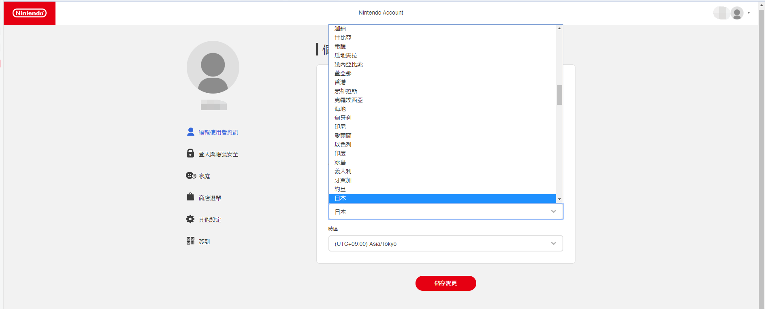Click the QR code icon for 簽到
The width and height of the screenshot is (765, 309).
tap(190, 241)
